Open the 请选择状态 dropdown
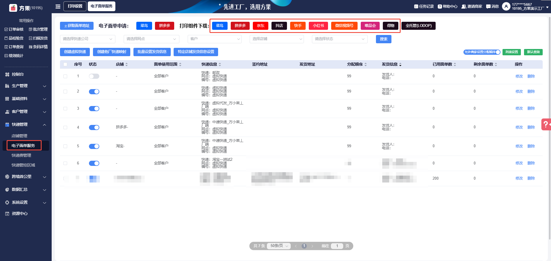Screen dimensions: 551x261 coord(340,39)
